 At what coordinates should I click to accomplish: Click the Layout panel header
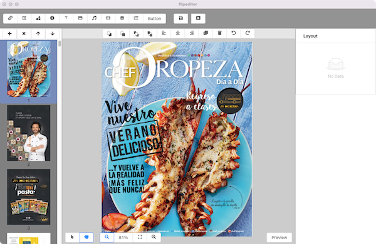pos(310,36)
